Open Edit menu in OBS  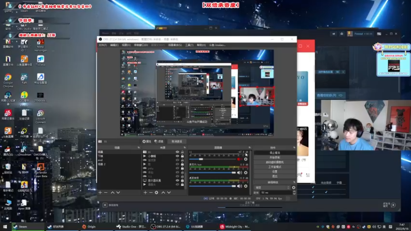click(114, 45)
